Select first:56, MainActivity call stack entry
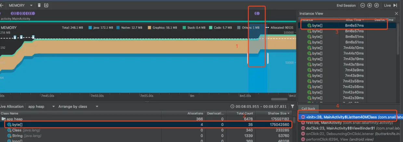This screenshot has width=403, height=142. tap(349, 123)
